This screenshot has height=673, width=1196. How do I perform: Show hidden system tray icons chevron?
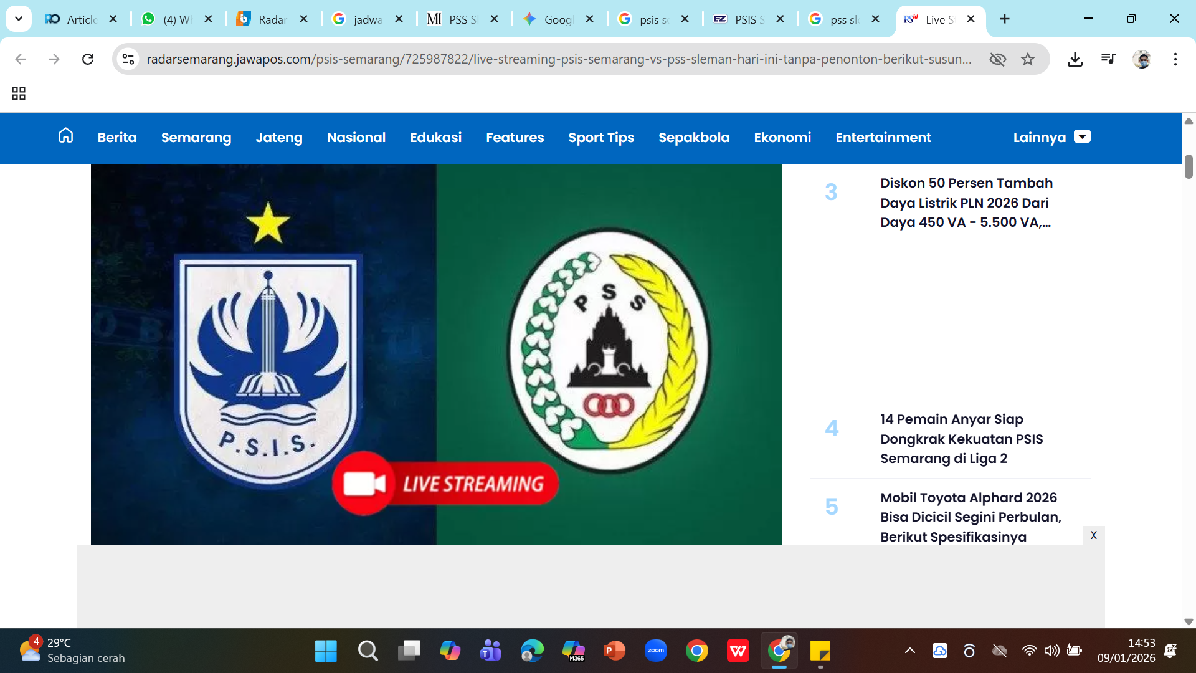pos(909,651)
